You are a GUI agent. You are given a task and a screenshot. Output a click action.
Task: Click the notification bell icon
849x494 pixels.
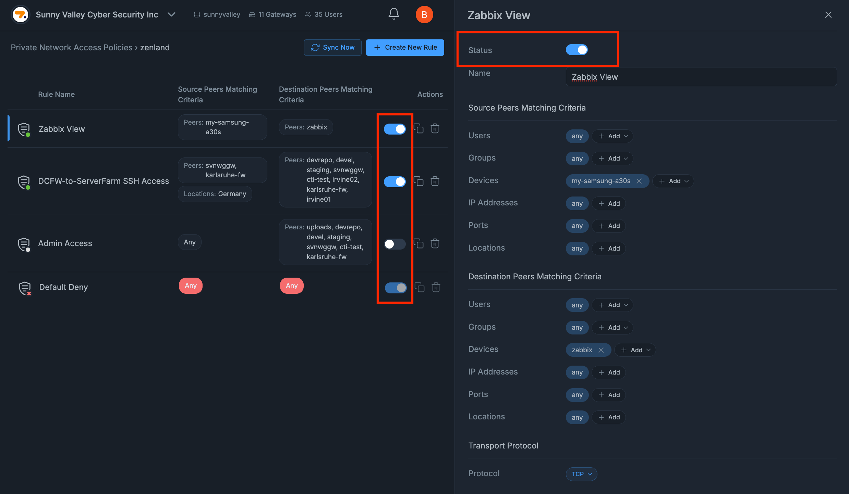(393, 14)
